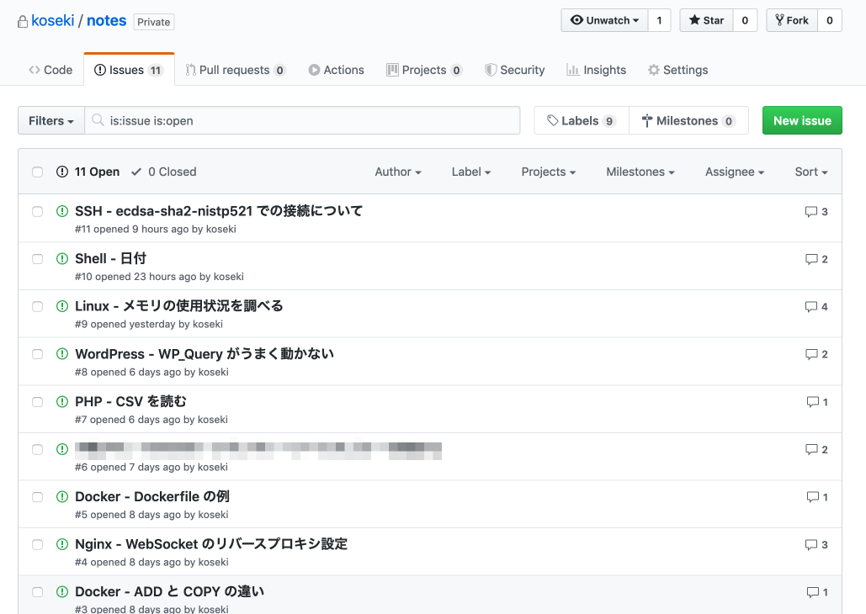Image resolution: width=866 pixels, height=614 pixels.
Task: Select checkbox for WordPress WP_Query issue
Action: [38, 354]
